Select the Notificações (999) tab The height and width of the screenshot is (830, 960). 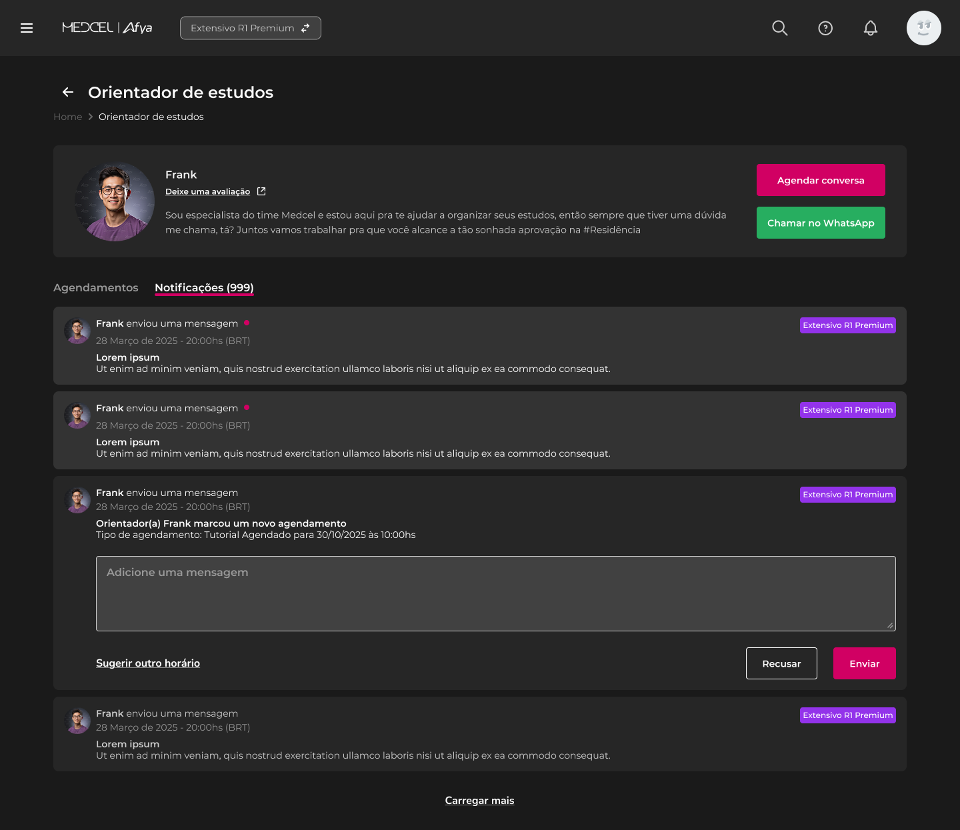click(x=204, y=287)
